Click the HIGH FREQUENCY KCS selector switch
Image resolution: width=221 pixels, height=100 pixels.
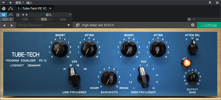[x=143, y=78]
